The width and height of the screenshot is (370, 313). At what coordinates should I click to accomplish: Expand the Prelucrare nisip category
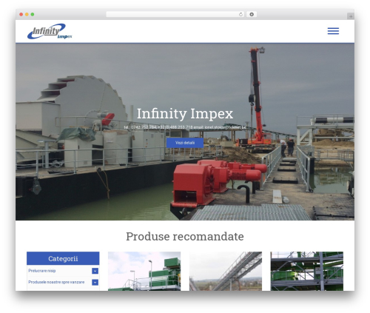coord(95,271)
